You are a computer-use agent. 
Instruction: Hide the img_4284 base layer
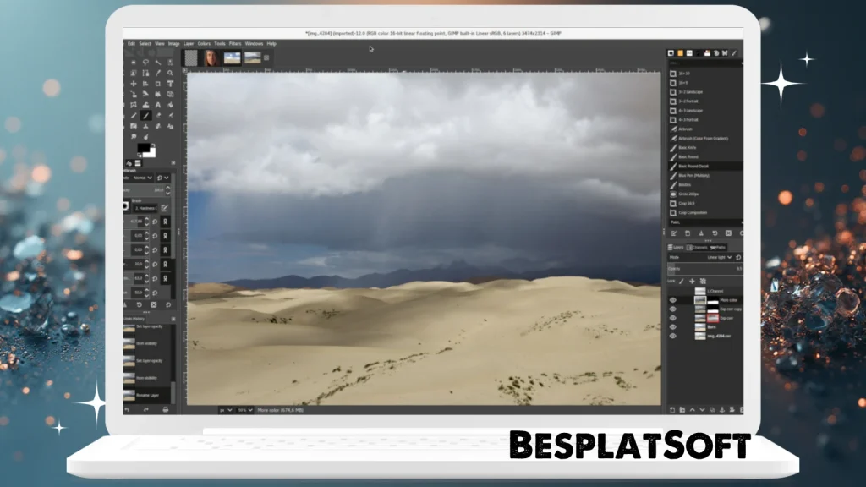click(x=673, y=334)
